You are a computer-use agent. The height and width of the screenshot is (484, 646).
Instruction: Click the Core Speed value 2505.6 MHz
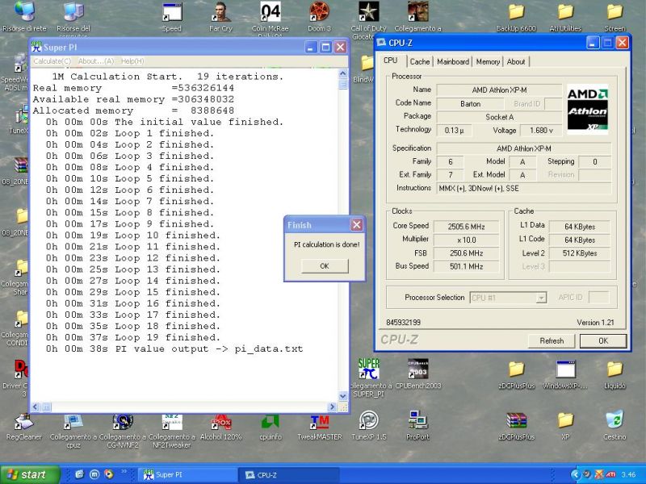(467, 227)
